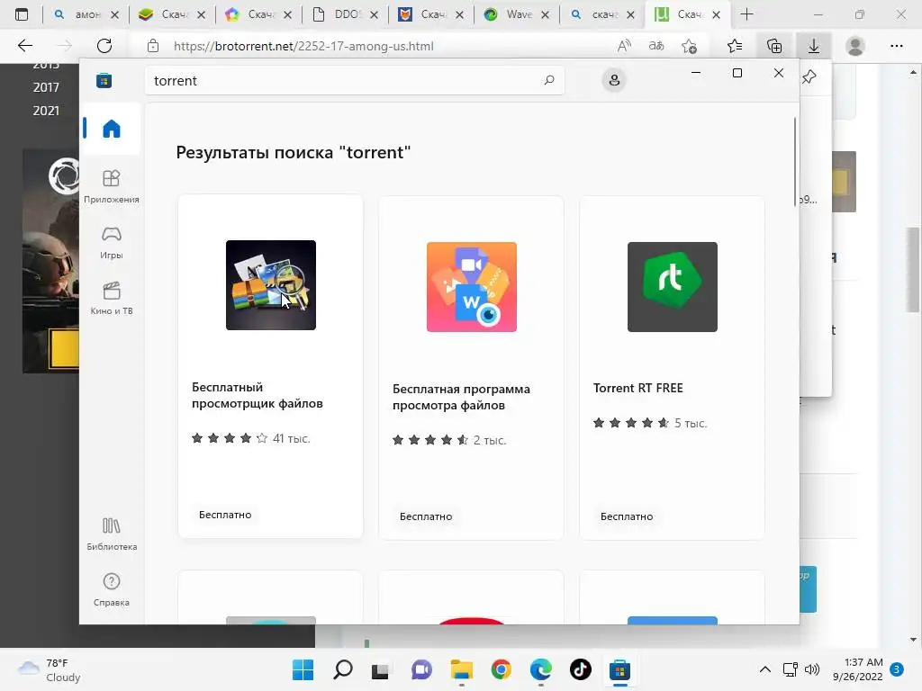
Task: Click Бесплатная программа просмотра файлов title text
Action: 461,397
